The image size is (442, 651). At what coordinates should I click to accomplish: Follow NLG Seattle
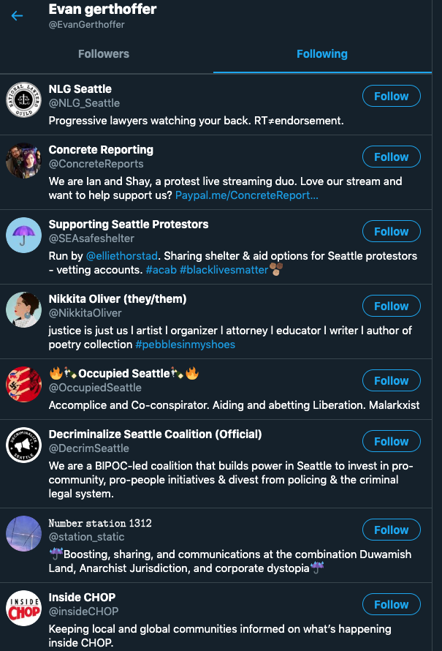[391, 96]
